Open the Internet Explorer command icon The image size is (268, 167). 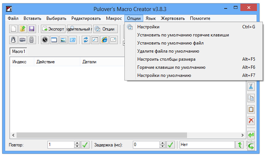104,40
